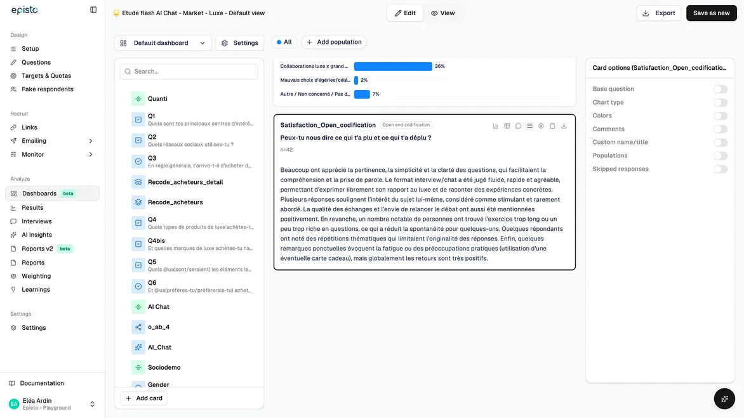
Task: Expand the Emailing submenu chevron
Action: tap(91, 141)
